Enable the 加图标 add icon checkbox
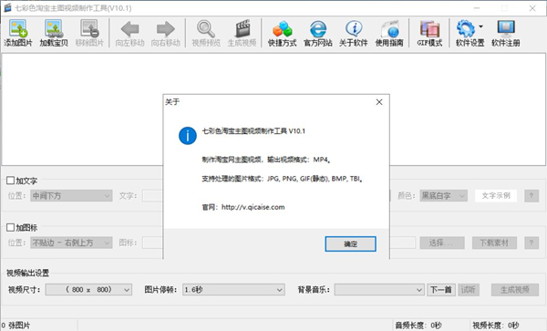The height and width of the screenshot is (331, 547). [10, 227]
